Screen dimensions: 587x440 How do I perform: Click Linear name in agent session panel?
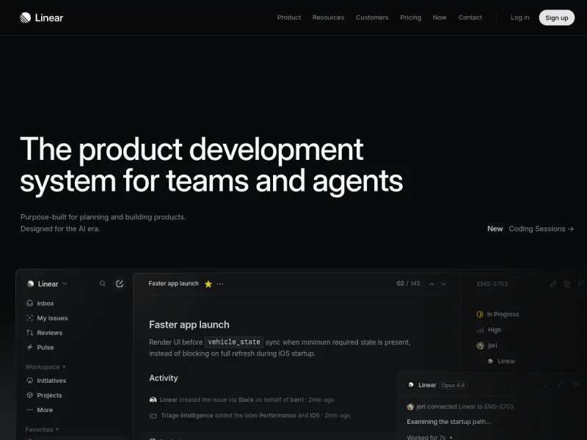point(427,385)
